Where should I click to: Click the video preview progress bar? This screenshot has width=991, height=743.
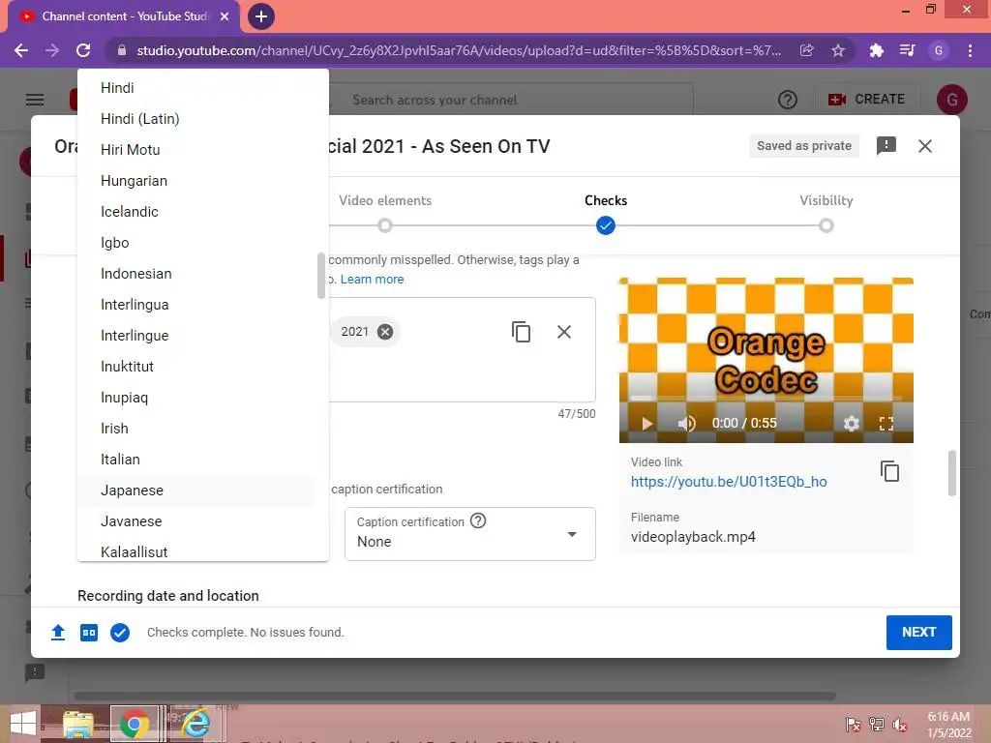click(766, 398)
